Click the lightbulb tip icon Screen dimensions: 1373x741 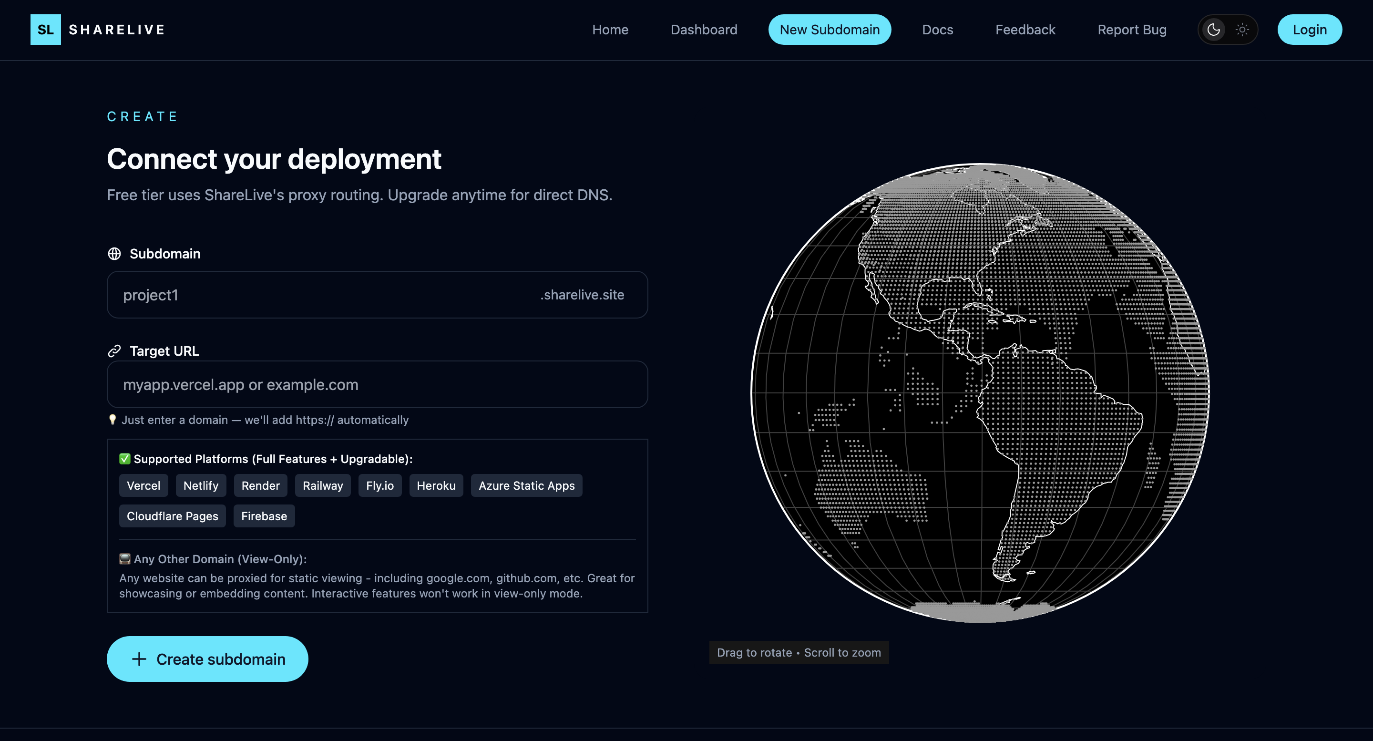[x=112, y=420]
